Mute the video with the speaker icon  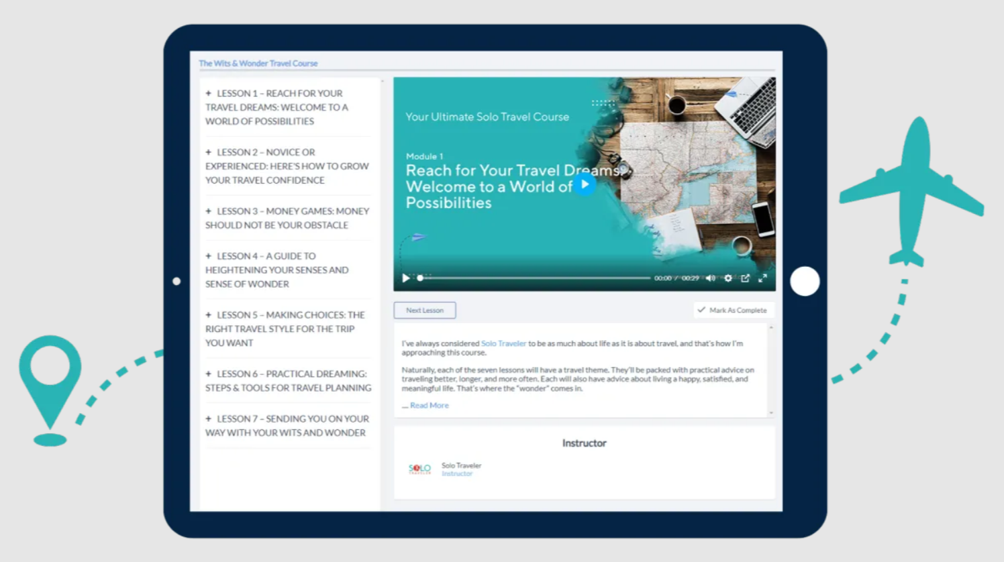tap(710, 278)
